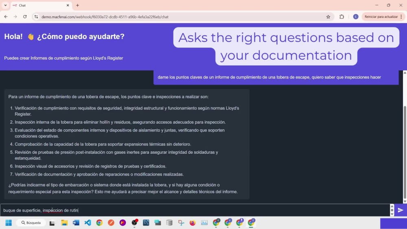Screen dimensions: 407x229
Task: Open Task View from taskbar
Action: (x=53, y=223)
